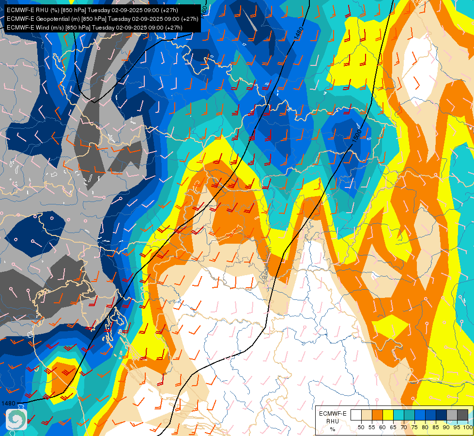Screen dimensions: 474x436
Task: Click the ECMWF-E Geopotential (m) title line
Action: point(103,19)
